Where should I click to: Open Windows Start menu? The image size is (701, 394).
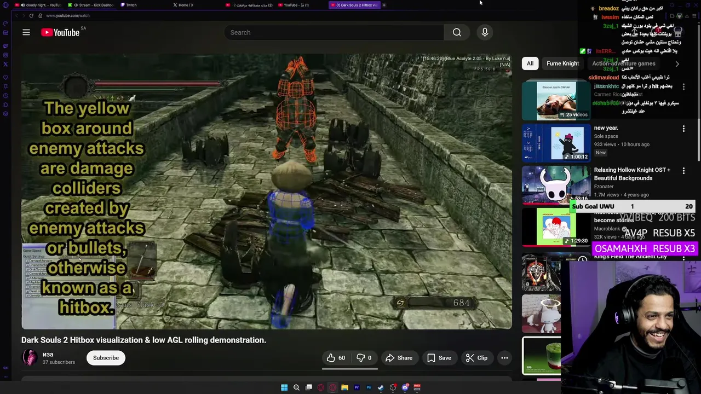click(x=284, y=387)
